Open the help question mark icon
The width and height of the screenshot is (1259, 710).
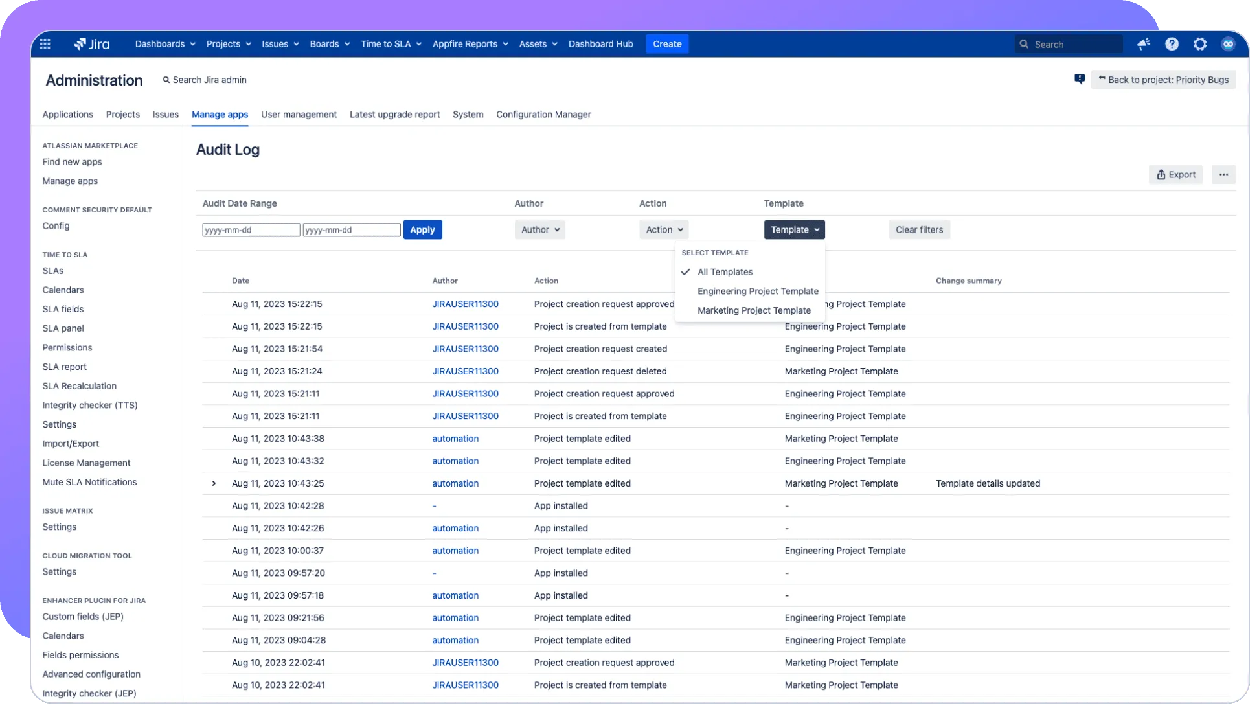1172,44
